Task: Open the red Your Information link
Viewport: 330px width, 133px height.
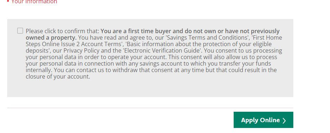Action: 34,2
